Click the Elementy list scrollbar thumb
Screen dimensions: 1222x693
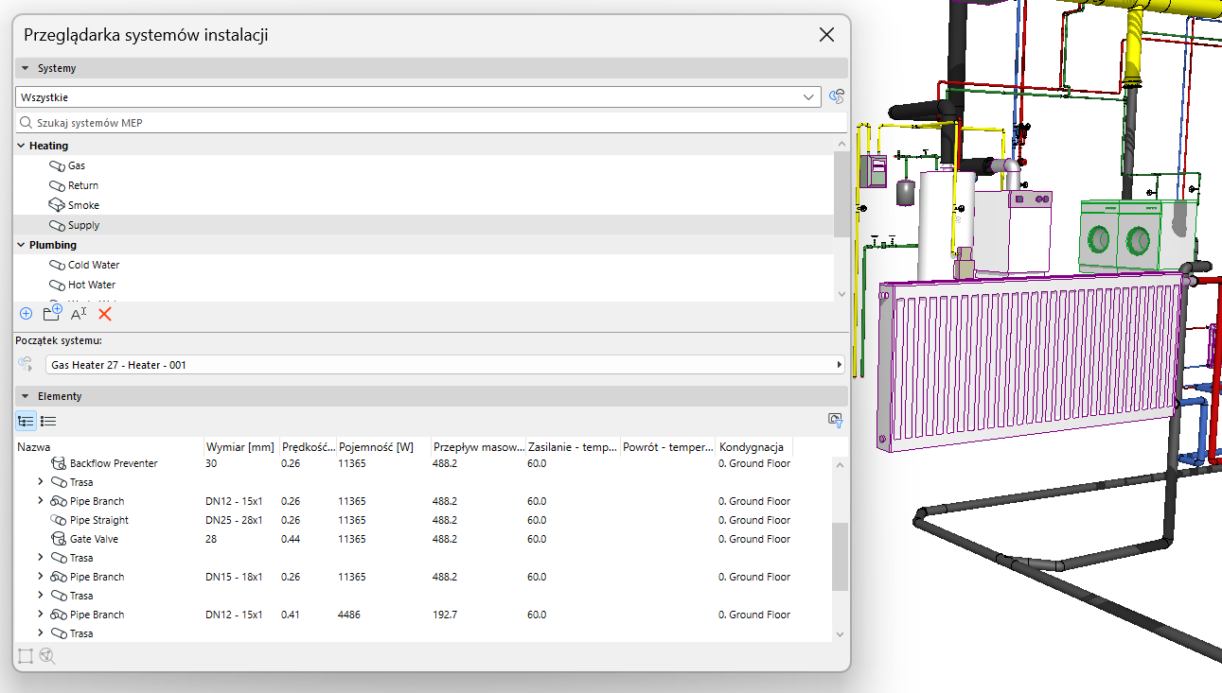[840, 557]
